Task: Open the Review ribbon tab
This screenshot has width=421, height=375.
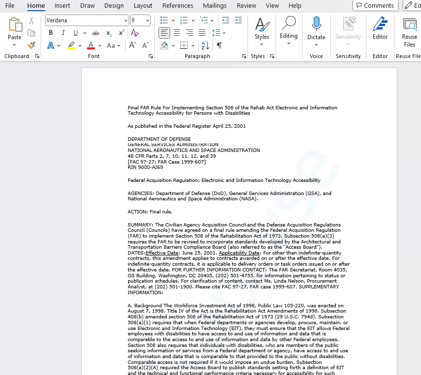Action: pos(246,6)
